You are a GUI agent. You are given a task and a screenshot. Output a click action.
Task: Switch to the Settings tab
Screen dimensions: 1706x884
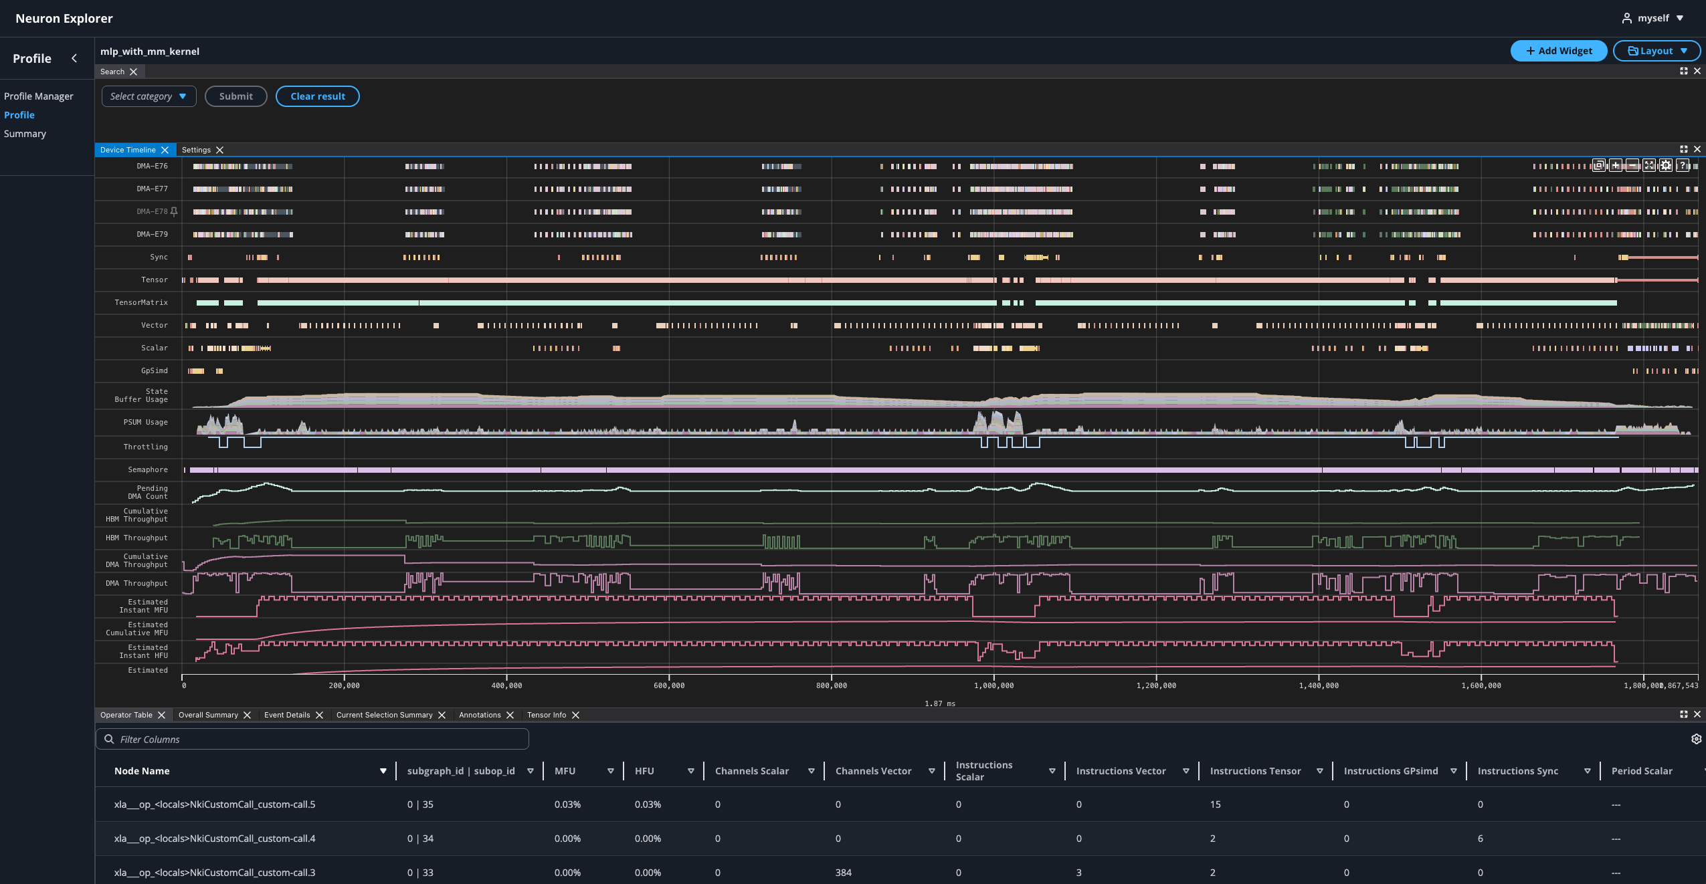point(196,150)
